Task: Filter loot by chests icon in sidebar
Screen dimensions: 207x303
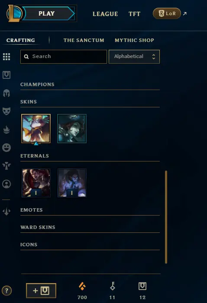Action: coord(6,75)
